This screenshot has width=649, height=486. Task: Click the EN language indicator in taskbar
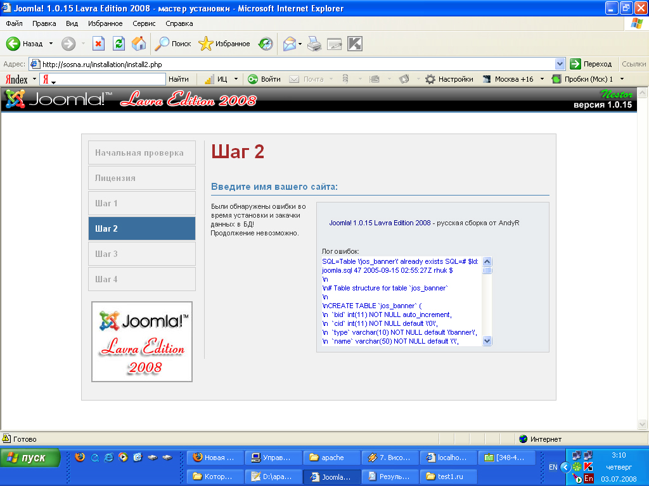point(553,467)
